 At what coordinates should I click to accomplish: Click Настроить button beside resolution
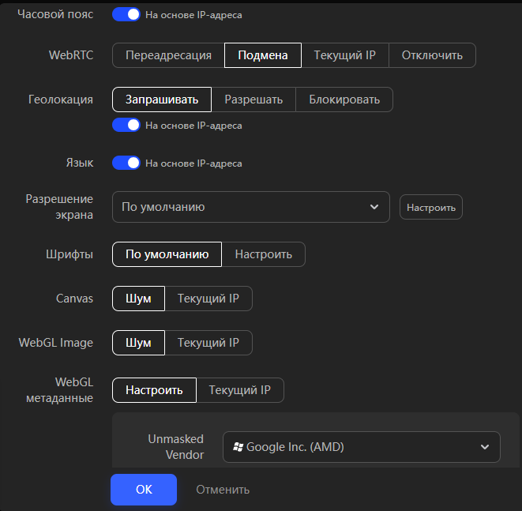[x=431, y=208]
